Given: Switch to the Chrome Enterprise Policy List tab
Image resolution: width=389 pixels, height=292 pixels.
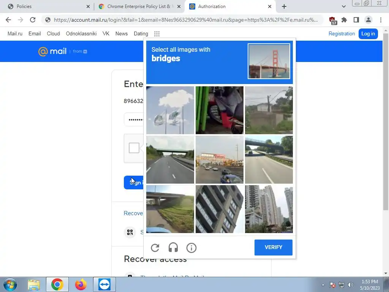Looking at the screenshot, I should click(139, 6).
